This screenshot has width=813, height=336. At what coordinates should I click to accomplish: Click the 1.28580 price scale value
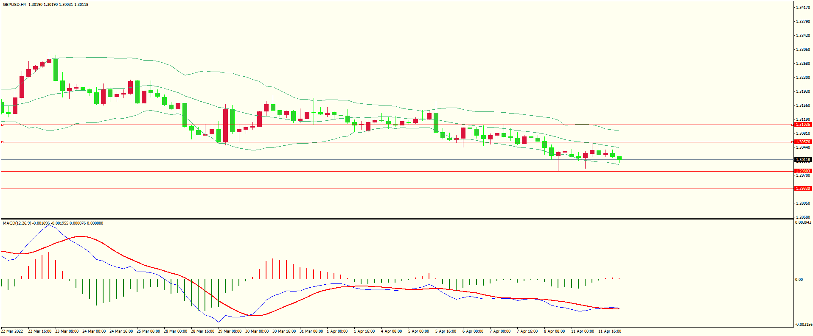802,217
